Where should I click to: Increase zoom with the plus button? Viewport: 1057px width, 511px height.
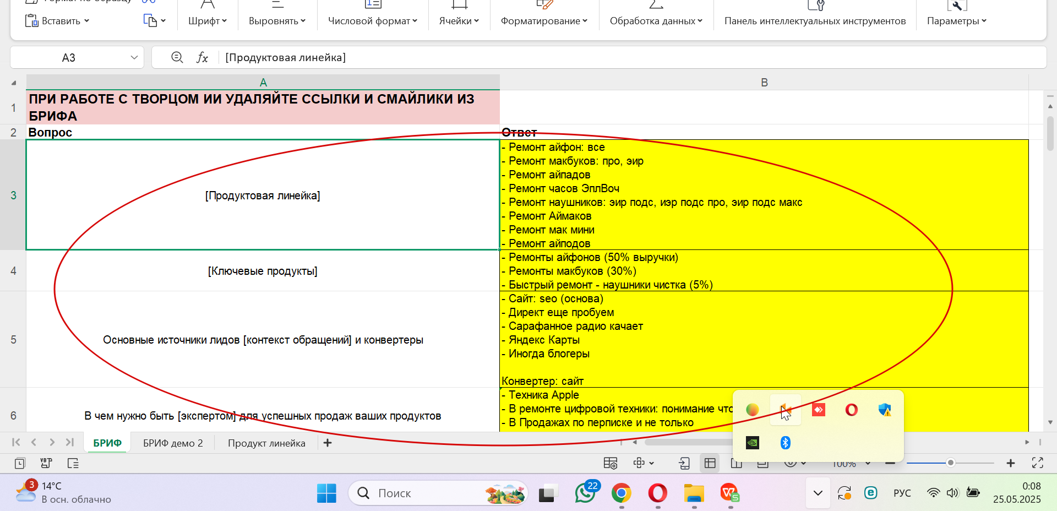(x=1011, y=463)
